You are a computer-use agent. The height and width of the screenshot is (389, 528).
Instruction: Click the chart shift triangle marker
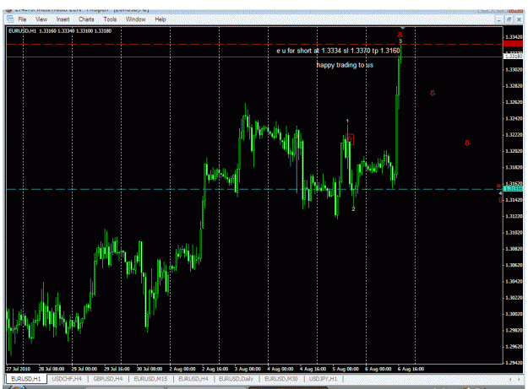[402, 28]
